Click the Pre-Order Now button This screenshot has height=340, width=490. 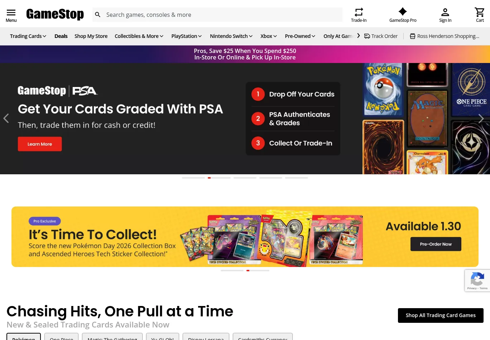click(436, 244)
